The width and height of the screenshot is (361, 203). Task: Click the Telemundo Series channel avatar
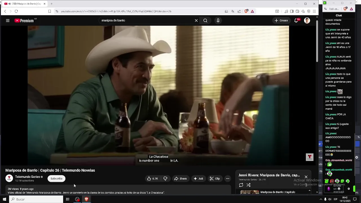point(9,178)
